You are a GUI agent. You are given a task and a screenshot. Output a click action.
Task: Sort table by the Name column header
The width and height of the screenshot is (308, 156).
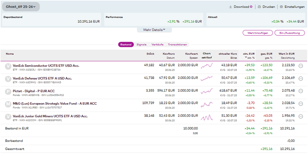(x=10, y=54)
